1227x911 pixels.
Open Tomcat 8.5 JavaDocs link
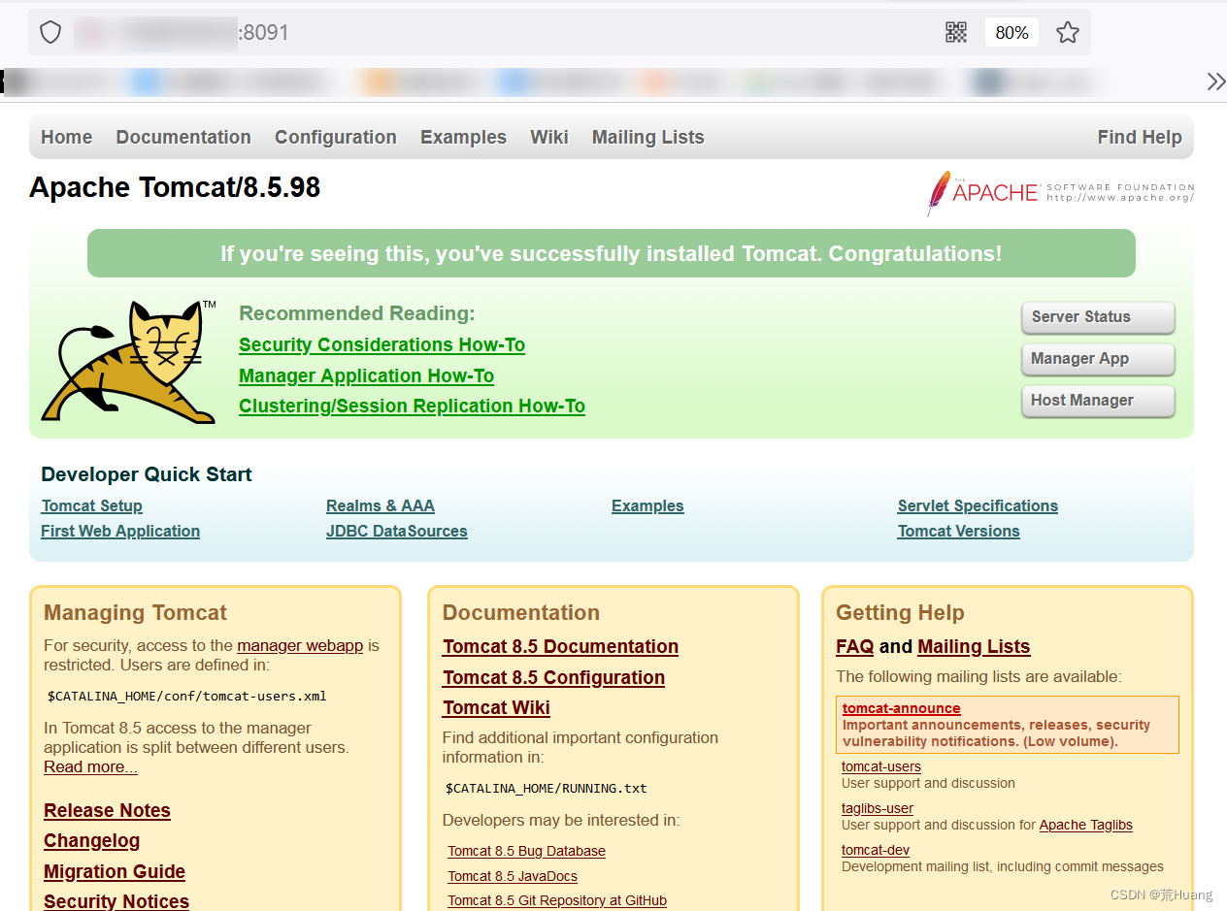click(x=513, y=877)
